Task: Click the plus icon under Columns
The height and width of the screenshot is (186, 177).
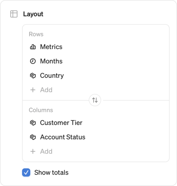Action: click(x=33, y=151)
